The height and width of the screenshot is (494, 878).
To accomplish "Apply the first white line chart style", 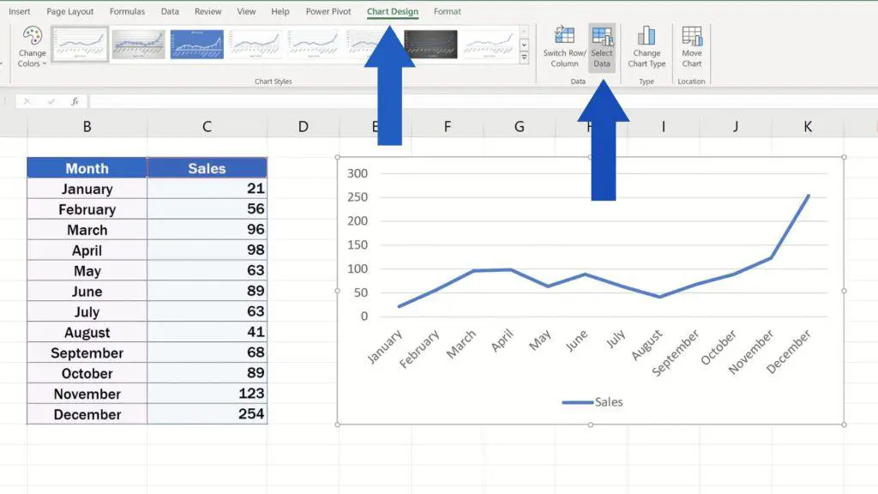I will (x=80, y=44).
